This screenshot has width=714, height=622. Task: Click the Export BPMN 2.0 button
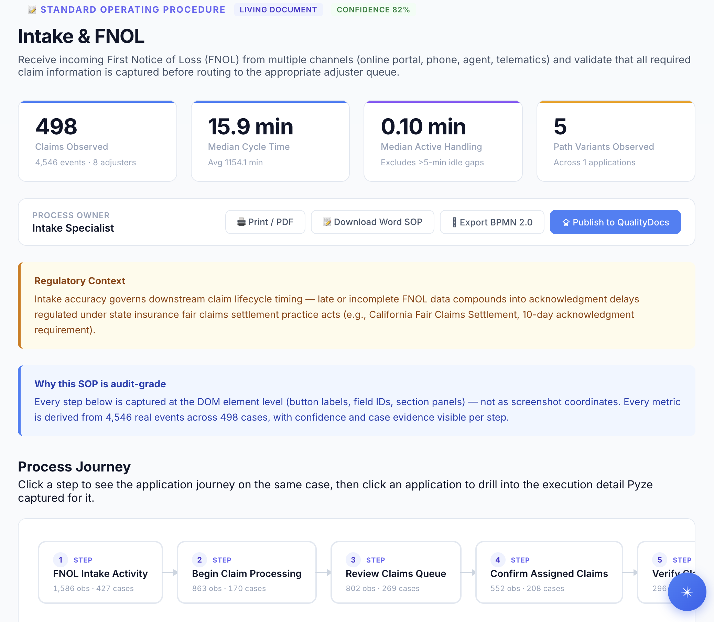coord(491,222)
